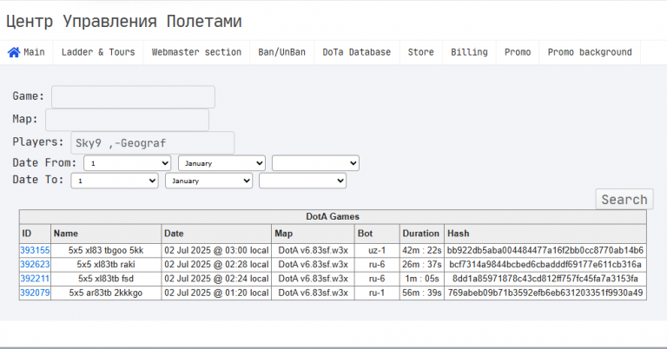667x349 pixels.
Task: Click the map cell in row 393155
Action: click(x=313, y=250)
